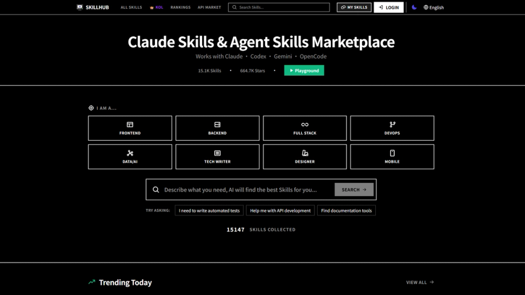Open the MY SKILLS button
Screen dimensions: 525x295
tap(354, 7)
